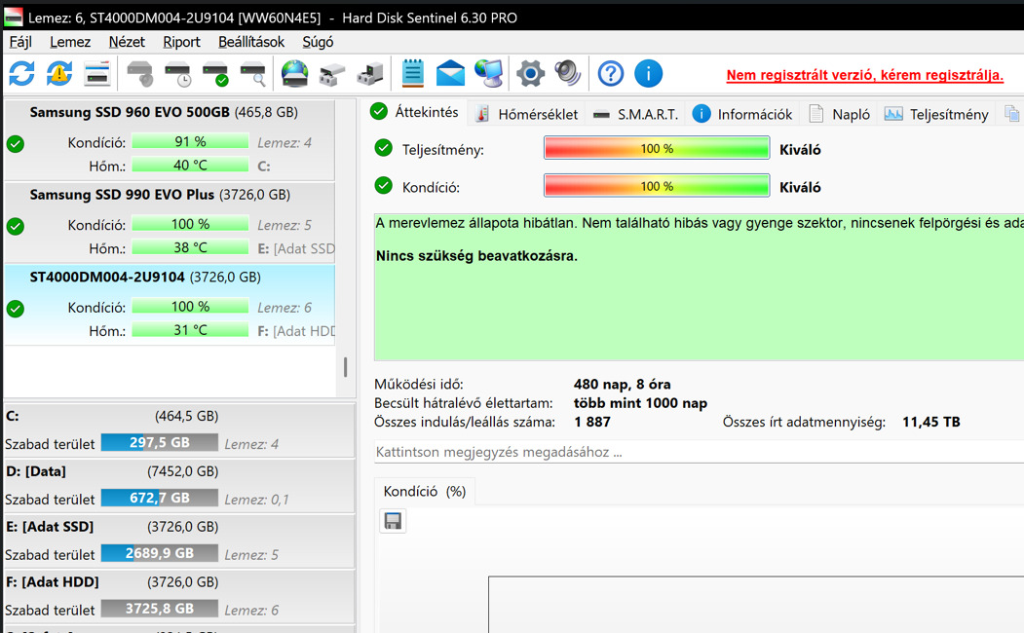This screenshot has width=1024, height=633.
Task: Click the Kondíció 100 % gradient bar in overview
Action: pyautogui.click(x=657, y=186)
